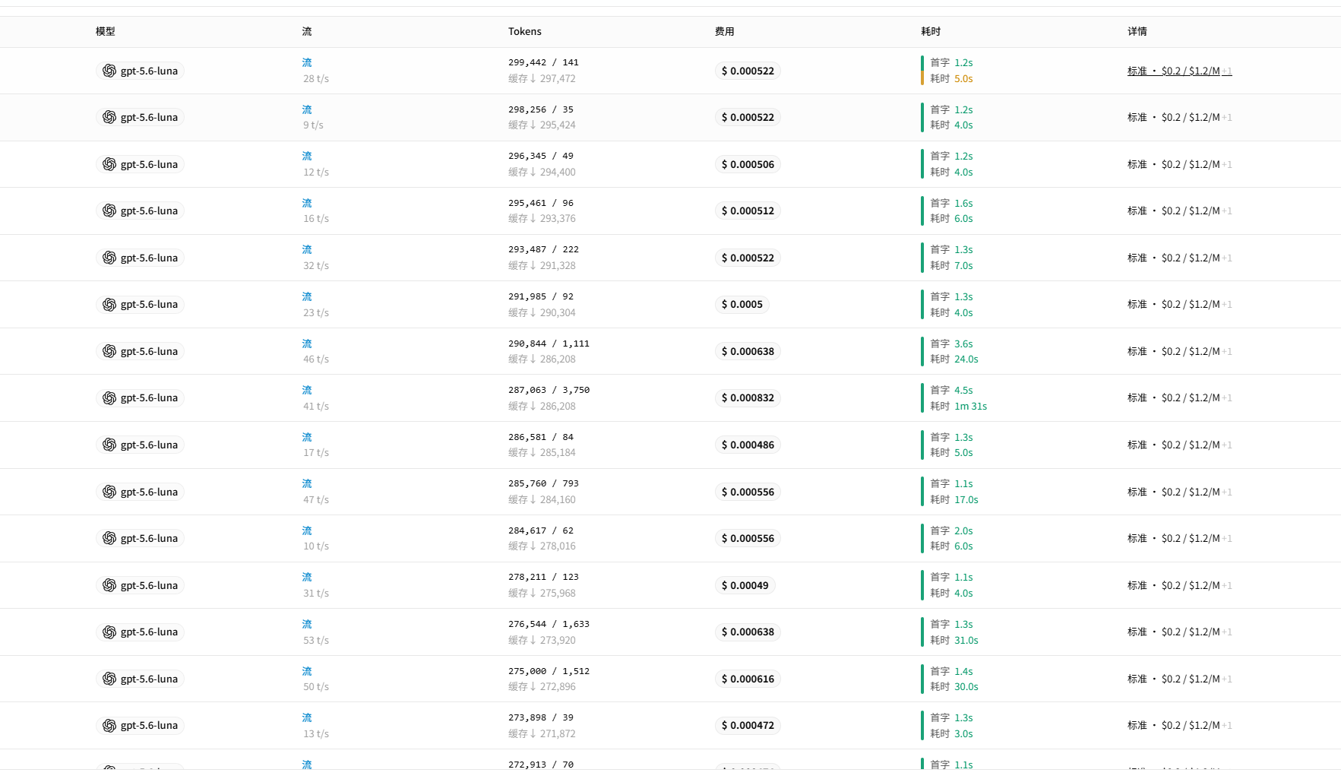Open the underlined 标准 pricing detail in the first row
Screen dimensions: 1341x779
click(1179, 71)
